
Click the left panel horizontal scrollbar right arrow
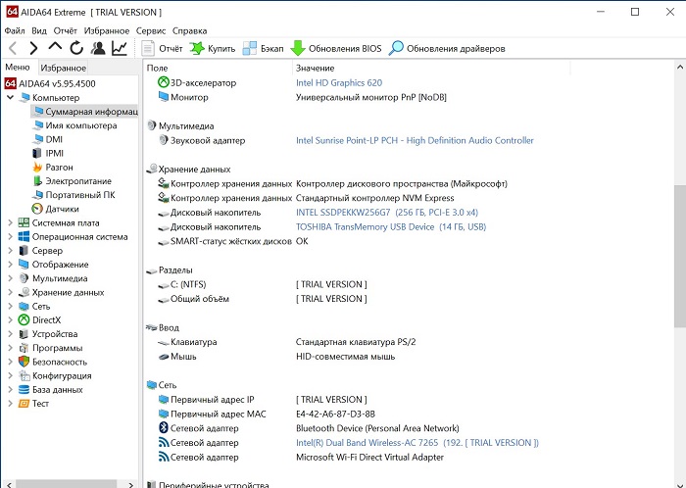coord(130,484)
